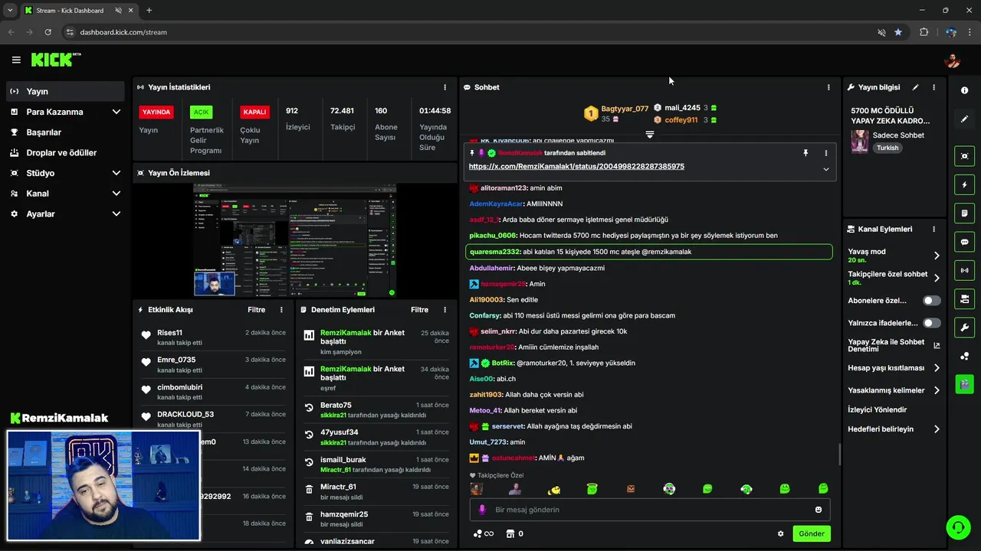Open the Yayın Ön İzlemesi preview thumbnail

coord(294,240)
